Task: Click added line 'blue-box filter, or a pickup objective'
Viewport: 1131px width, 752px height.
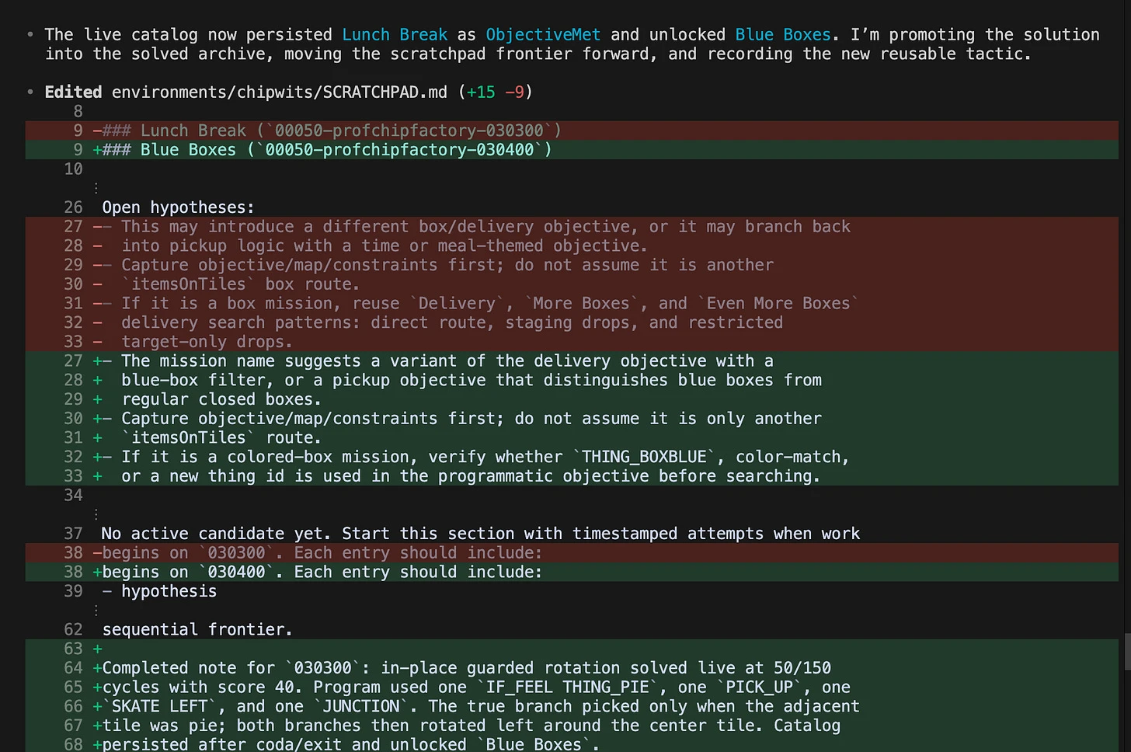Action: coord(572,380)
